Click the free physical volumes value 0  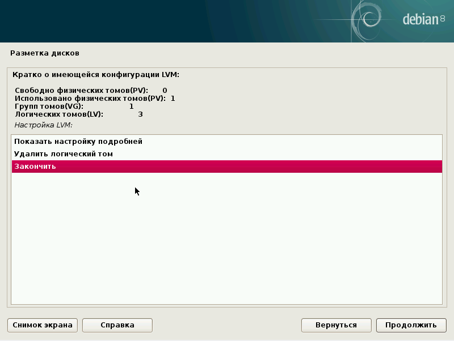pyautogui.click(x=165, y=91)
